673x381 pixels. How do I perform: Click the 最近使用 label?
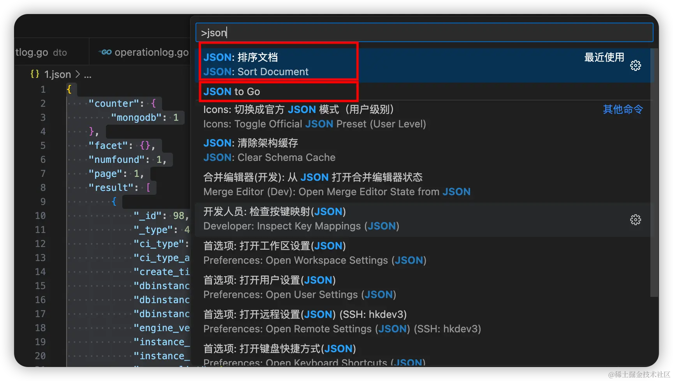click(x=604, y=57)
